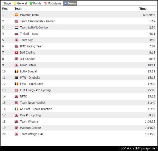Click position number 20
The width and height of the screenshot is (158, 151).
(x=4, y=134)
